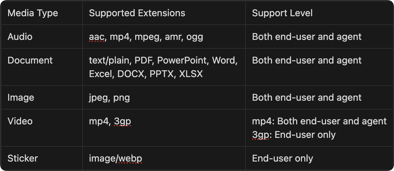The height and width of the screenshot is (171, 394).
Task: Select the End-user only cell in Sticker row
Action: (x=282, y=158)
